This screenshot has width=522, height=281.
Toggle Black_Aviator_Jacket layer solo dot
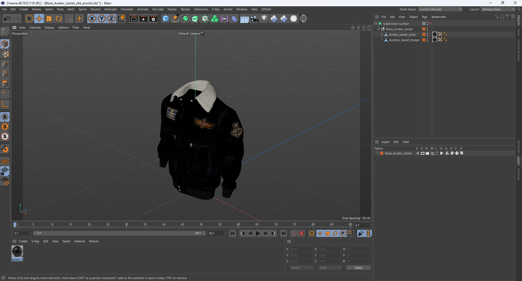point(418,153)
